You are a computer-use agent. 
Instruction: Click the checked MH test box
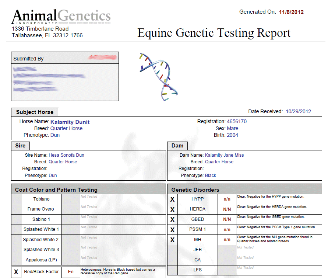pyautogui.click(x=172, y=240)
